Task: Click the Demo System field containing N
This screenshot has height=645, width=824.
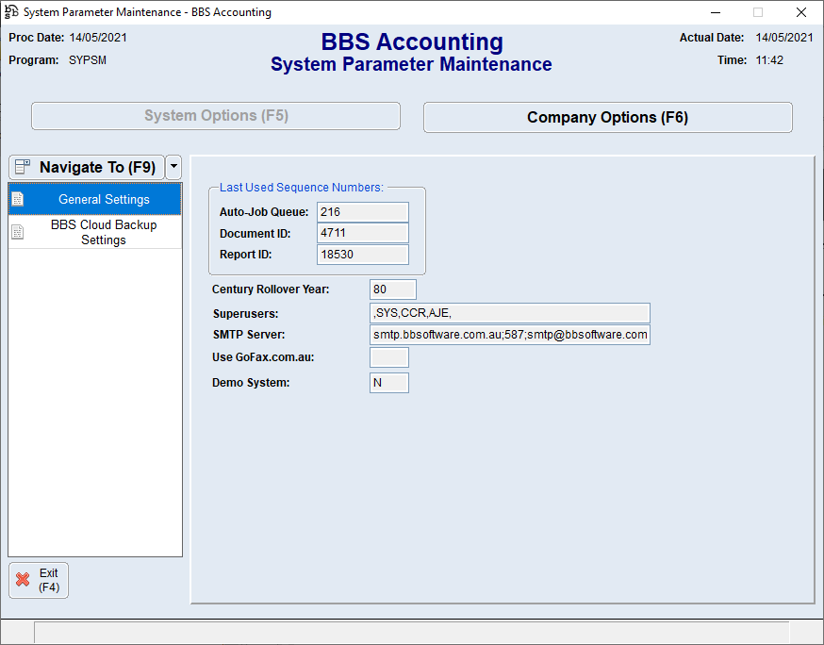Action: pyautogui.click(x=388, y=382)
